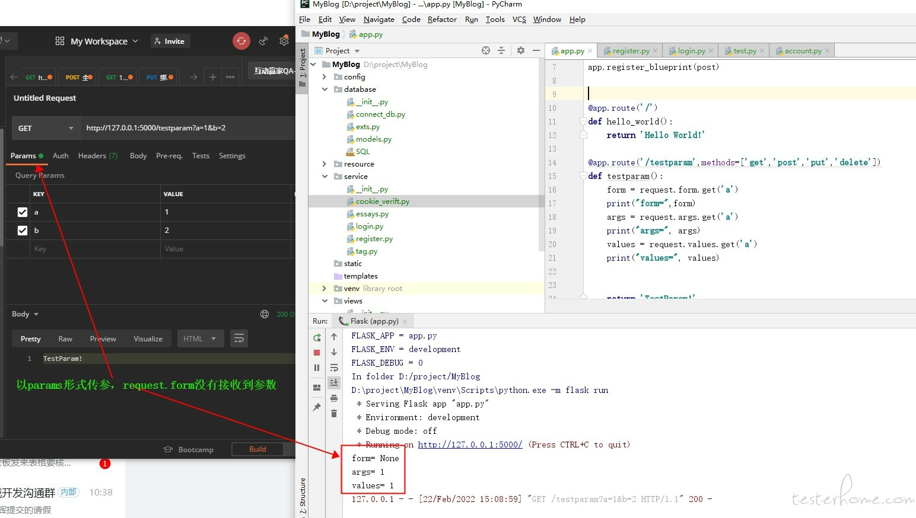Pin the Flask run tab
The width and height of the screenshot is (916, 518).
tap(317, 407)
